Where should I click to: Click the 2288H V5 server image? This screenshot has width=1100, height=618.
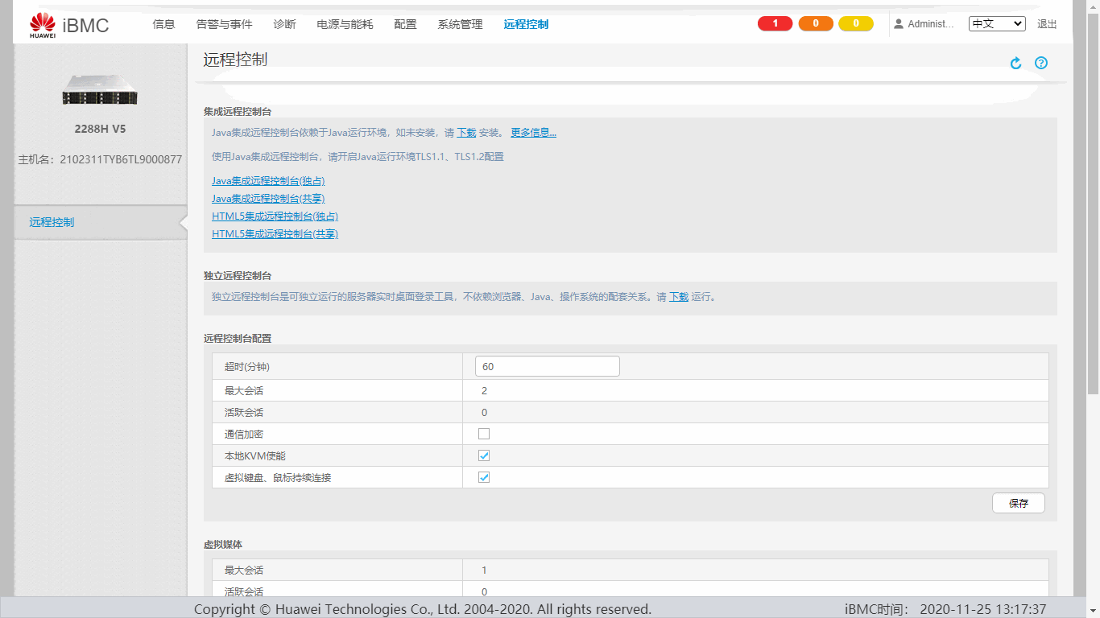point(101,89)
